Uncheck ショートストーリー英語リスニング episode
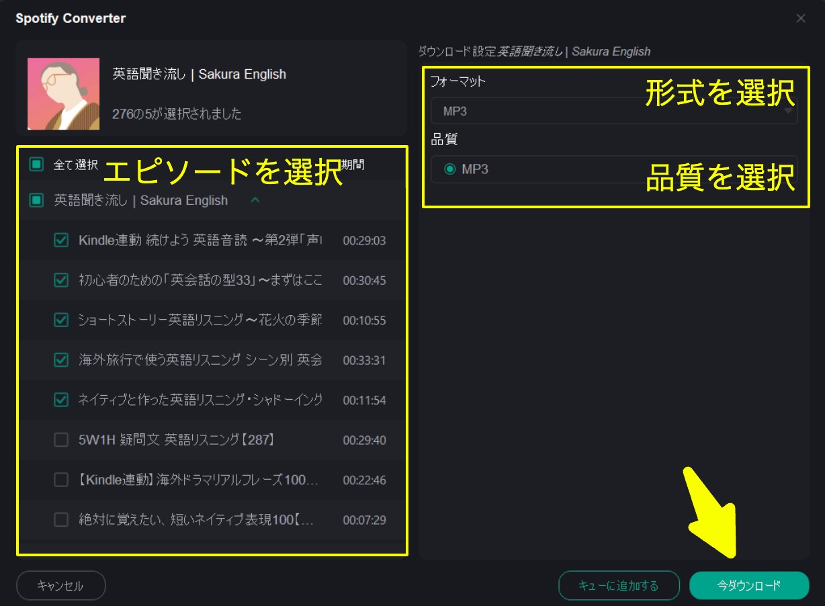This screenshot has height=606, width=825. click(x=61, y=320)
